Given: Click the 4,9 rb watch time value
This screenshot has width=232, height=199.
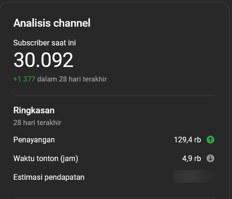Looking at the screenshot, I should [192, 158].
